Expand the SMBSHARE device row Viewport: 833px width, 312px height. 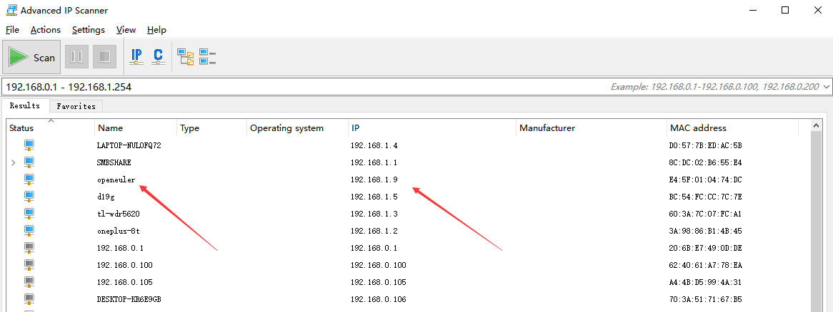pos(13,163)
